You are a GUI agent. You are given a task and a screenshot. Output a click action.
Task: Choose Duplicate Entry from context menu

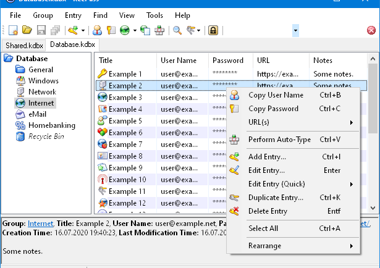276,198
